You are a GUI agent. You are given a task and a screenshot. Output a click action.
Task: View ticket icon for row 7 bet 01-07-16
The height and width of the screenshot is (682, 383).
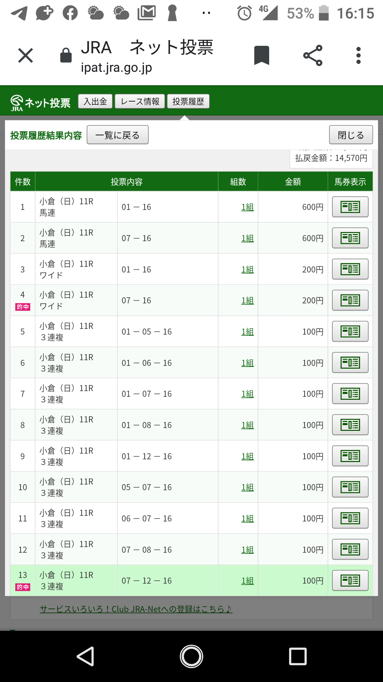pos(350,394)
